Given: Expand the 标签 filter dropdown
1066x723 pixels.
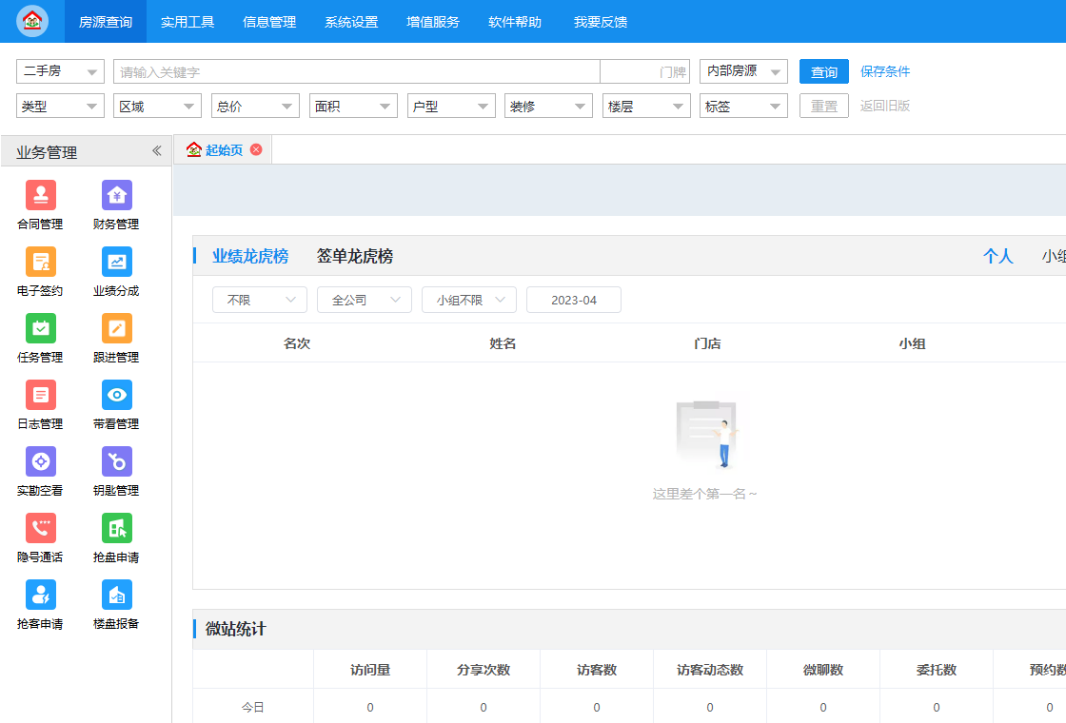Looking at the screenshot, I should point(743,106).
